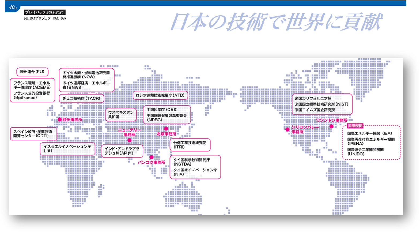Viewport: 420px width, 232px height.
Task: Click the インド・アンドラプラデシュ州 box
Action: pos(122,151)
